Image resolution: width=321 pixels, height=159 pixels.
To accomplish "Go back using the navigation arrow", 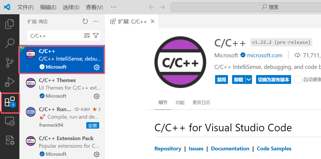I will pyautogui.click(x=151, y=7).
